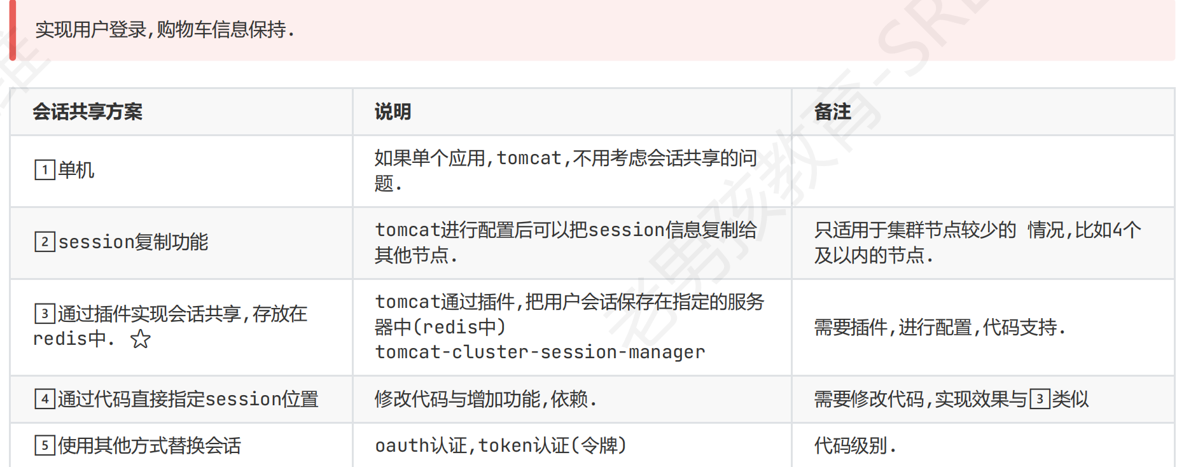Click the 代码级别 note cell
The height and width of the screenshot is (467, 1184).
pos(855,445)
